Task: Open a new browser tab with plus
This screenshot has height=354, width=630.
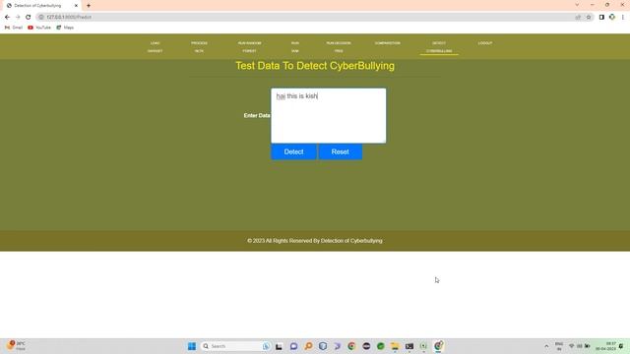Action: (89, 6)
